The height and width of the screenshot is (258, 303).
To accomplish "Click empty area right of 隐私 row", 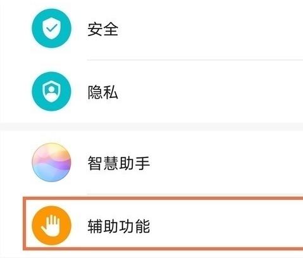I will (x=211, y=92).
